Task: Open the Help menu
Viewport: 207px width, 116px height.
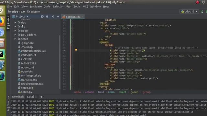Action: coord(106,6)
